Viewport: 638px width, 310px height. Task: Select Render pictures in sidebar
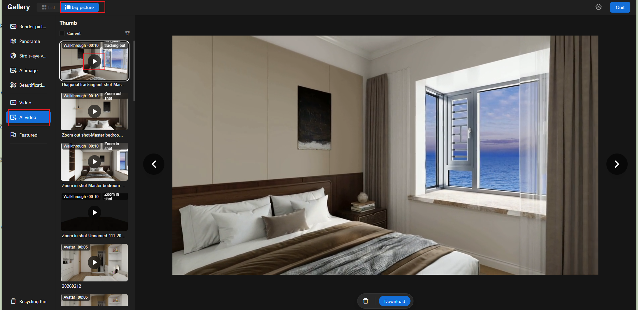(x=32, y=27)
